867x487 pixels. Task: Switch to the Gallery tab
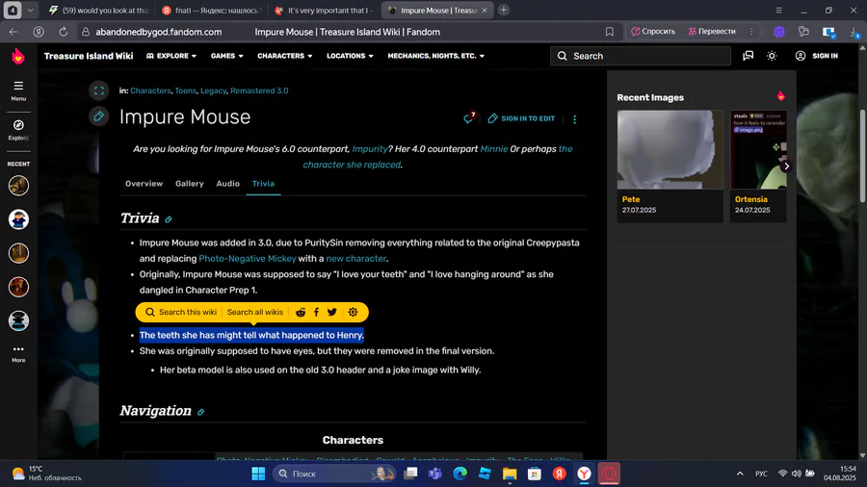[190, 183]
